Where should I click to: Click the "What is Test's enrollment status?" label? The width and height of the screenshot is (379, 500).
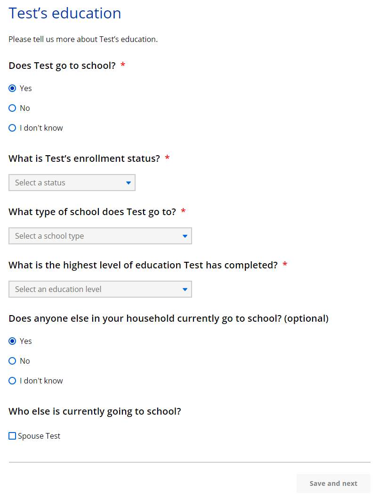pos(84,158)
